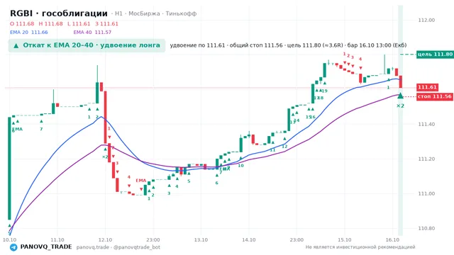Click the 12.10 date axis label
This screenshot has height=255, width=454.
(x=105, y=240)
